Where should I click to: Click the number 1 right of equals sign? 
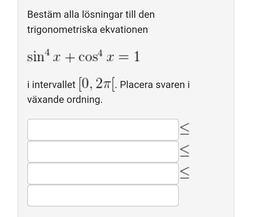[136, 57]
